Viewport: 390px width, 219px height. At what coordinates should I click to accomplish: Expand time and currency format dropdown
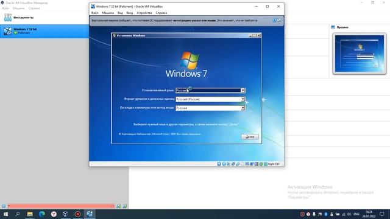click(x=243, y=99)
